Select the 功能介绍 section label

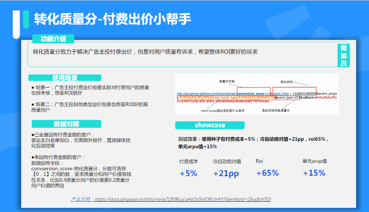click(x=53, y=39)
